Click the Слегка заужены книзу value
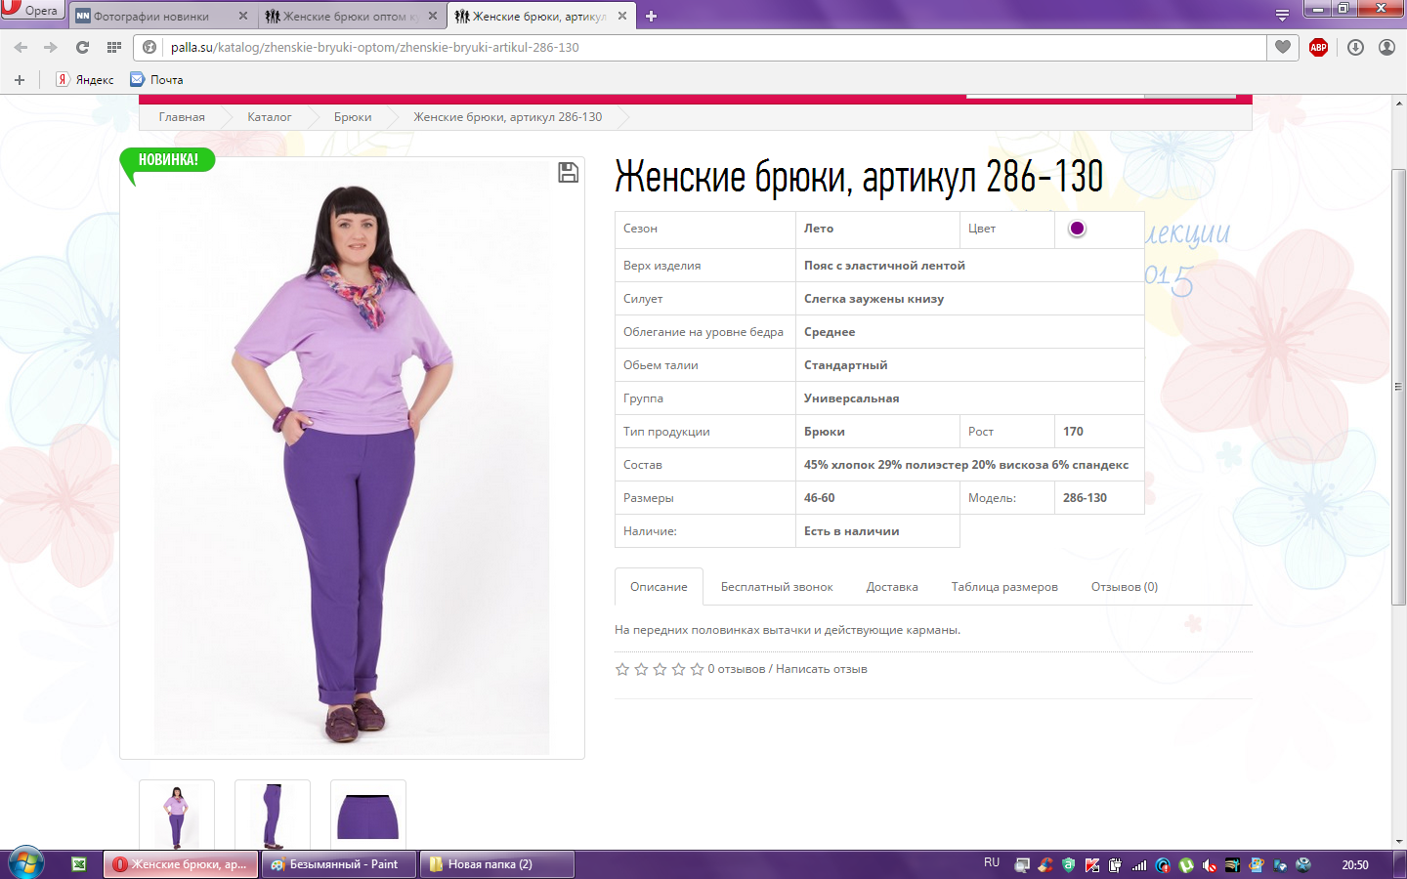This screenshot has width=1407, height=879. [x=874, y=299]
